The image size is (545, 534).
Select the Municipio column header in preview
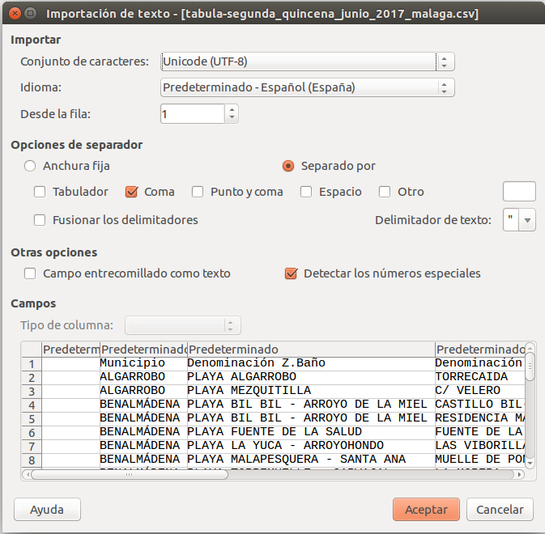(x=143, y=349)
